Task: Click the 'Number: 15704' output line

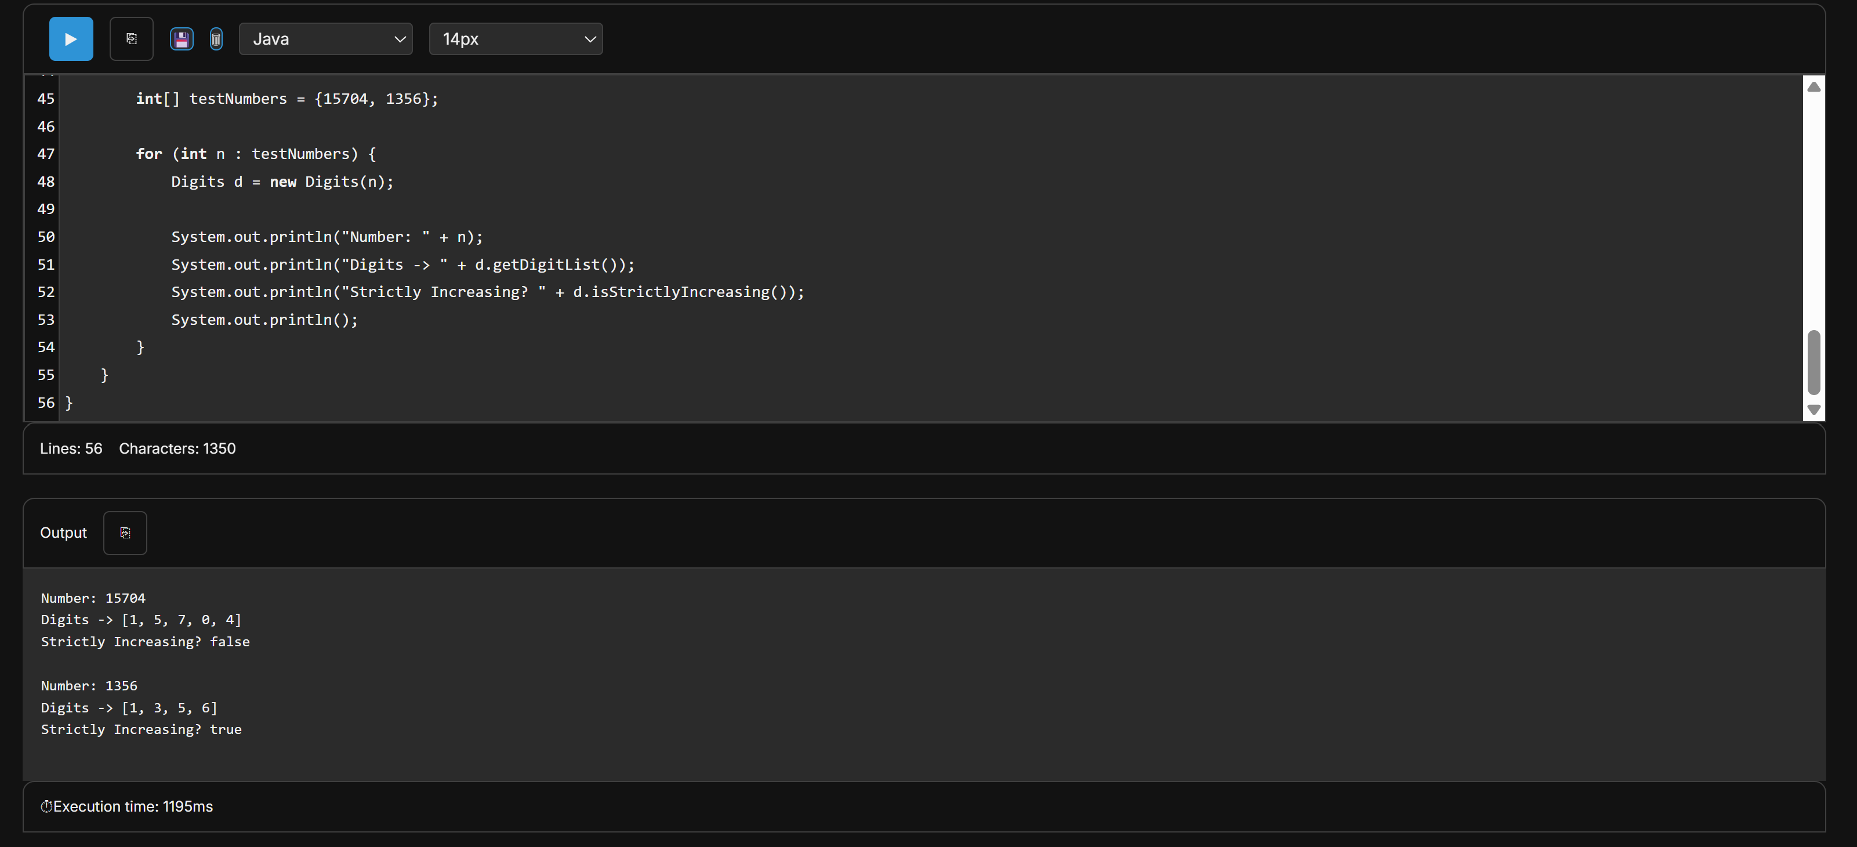Action: [93, 598]
